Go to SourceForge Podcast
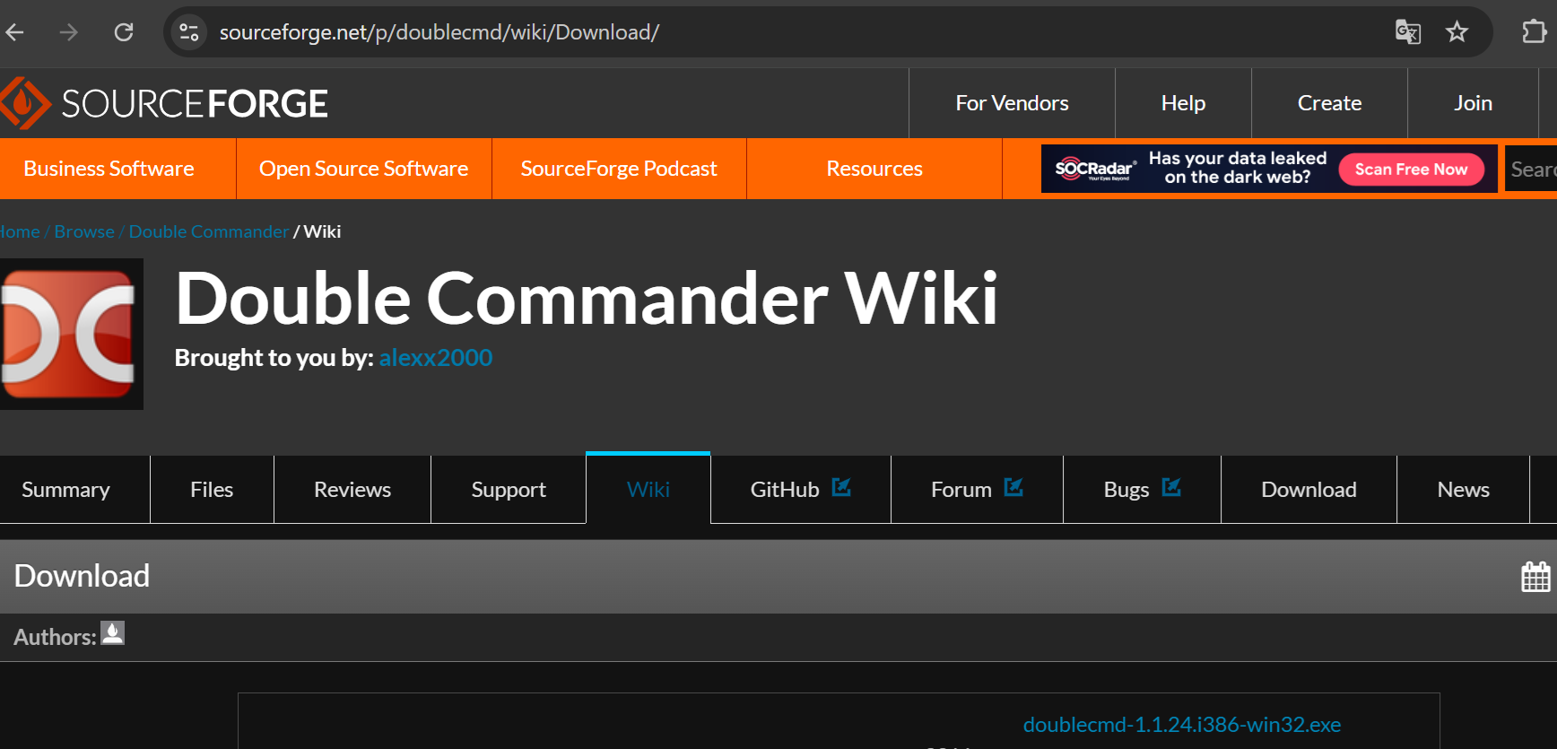The width and height of the screenshot is (1557, 749). tap(619, 169)
